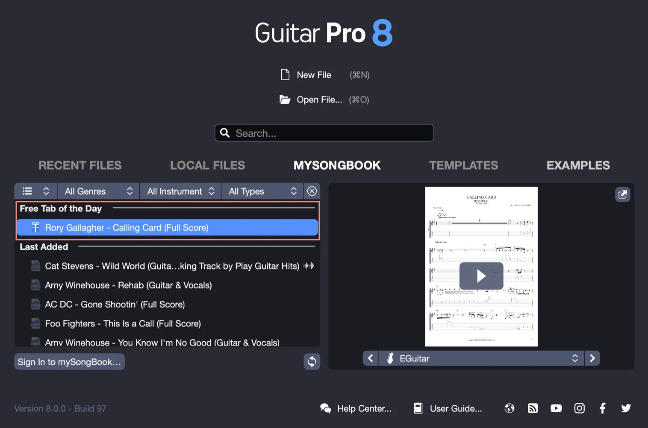Click the New File document icon
The image size is (648, 428).
pos(285,75)
